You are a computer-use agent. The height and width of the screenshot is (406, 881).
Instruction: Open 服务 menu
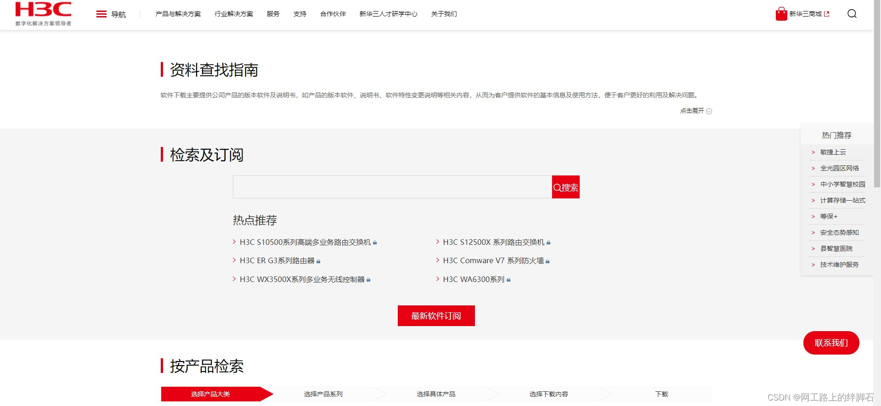pos(273,14)
